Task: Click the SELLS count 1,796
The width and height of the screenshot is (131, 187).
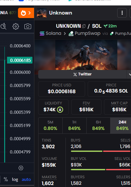Action: click(125, 146)
